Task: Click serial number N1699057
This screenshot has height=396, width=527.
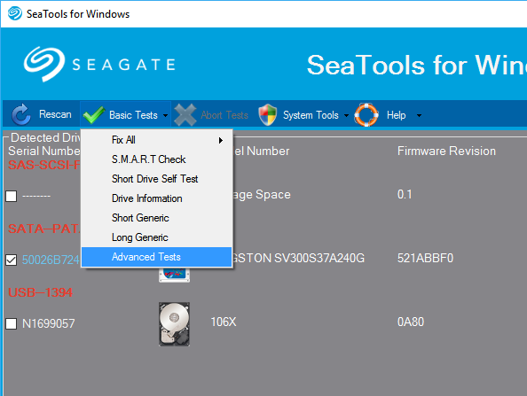Action: point(49,323)
